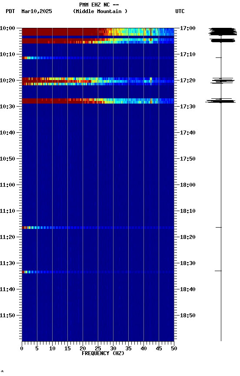Click the '17:00' UTC time label

(x=187, y=28)
